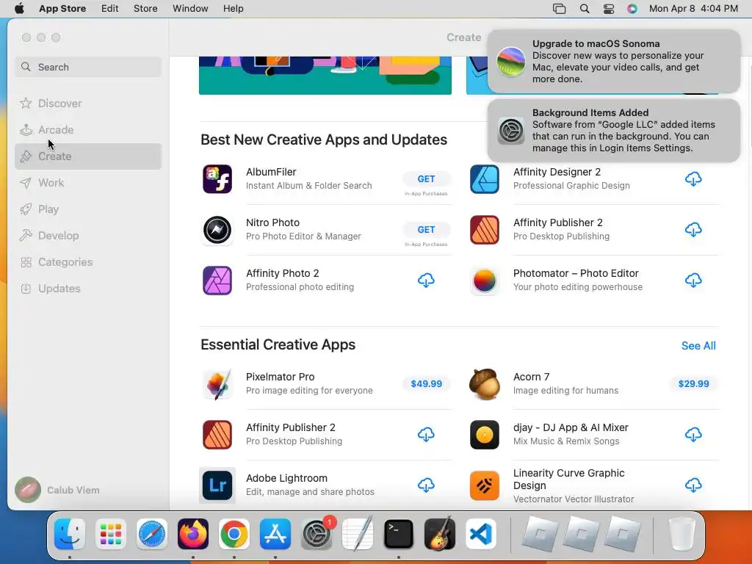The width and height of the screenshot is (752, 564).
Task: Download Affinity Designer 2 via cloud icon
Action: click(x=693, y=179)
